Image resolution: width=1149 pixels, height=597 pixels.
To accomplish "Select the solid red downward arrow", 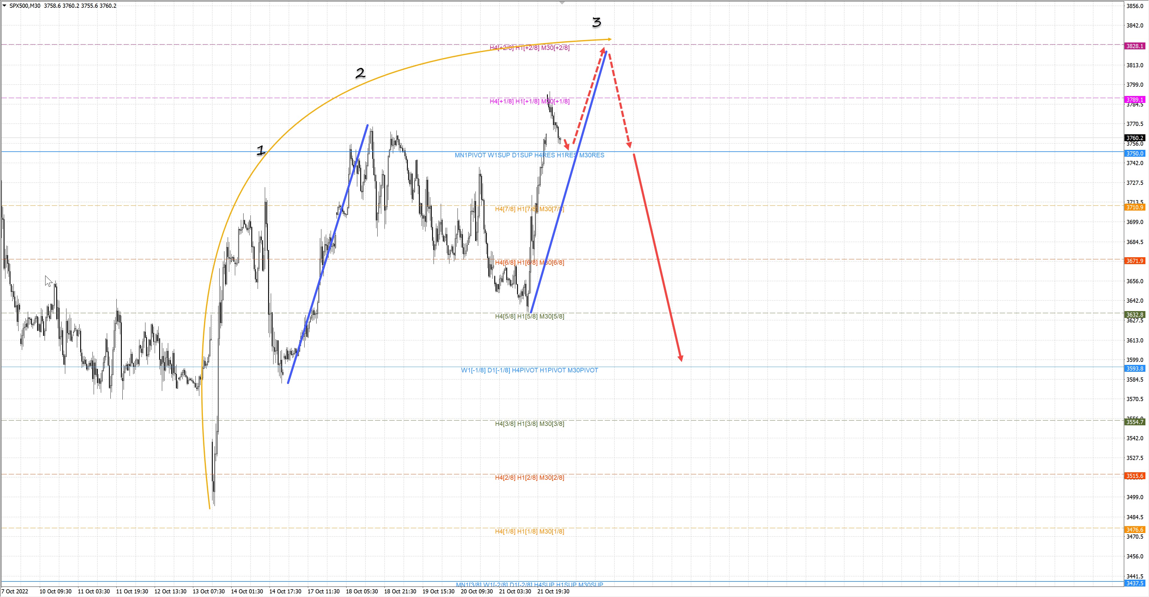I will pyautogui.click(x=657, y=257).
